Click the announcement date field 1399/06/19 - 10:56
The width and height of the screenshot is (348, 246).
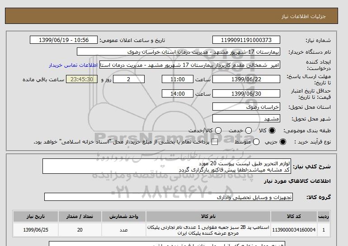point(64,40)
